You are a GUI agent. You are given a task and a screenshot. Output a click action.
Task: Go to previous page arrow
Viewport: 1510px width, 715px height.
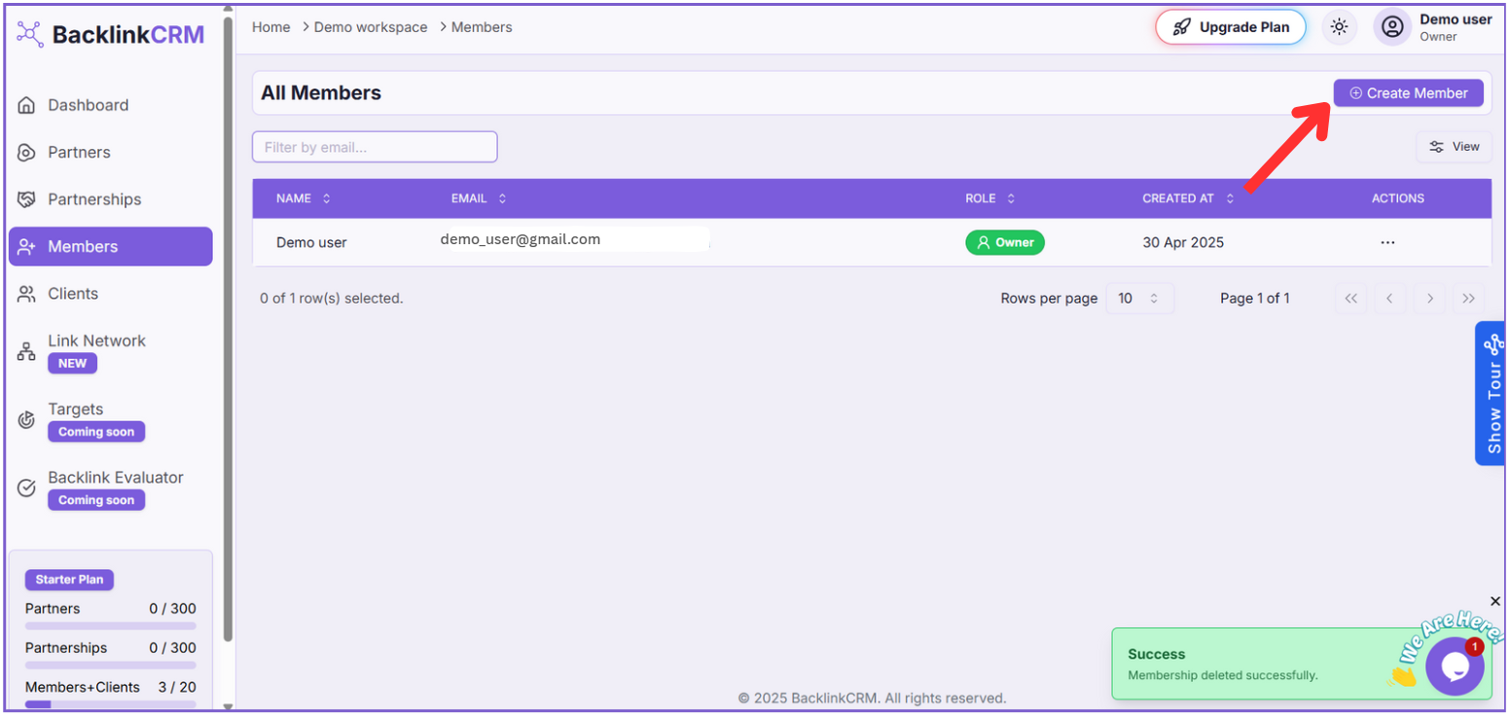(x=1389, y=299)
